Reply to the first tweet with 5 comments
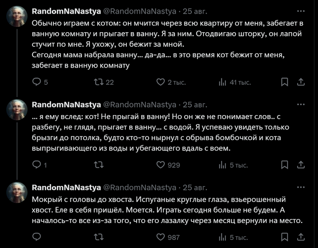The width and height of the screenshot is (318, 248). [40, 82]
